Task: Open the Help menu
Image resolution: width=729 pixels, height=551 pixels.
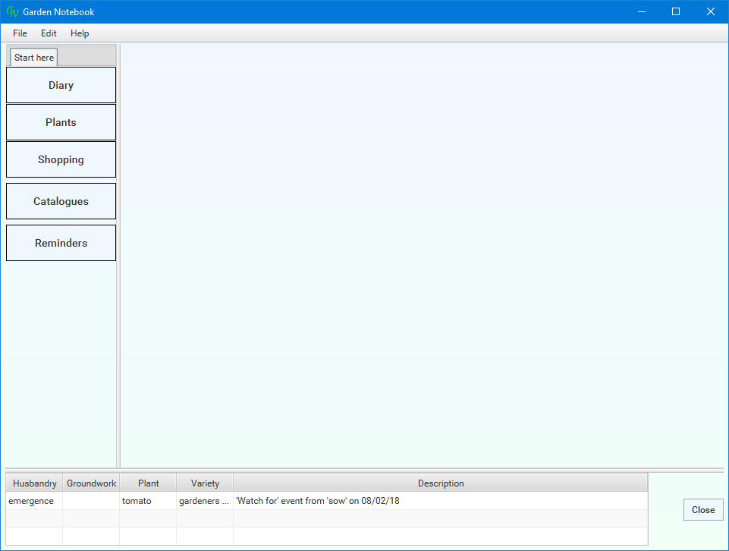Action: click(x=80, y=33)
